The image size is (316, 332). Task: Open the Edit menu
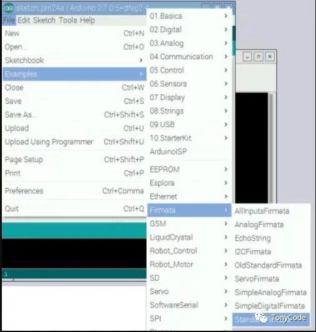[24, 21]
